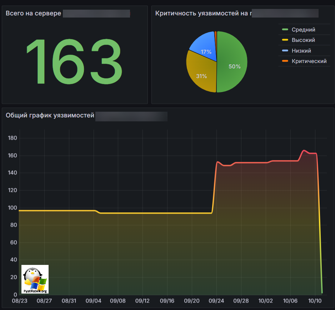Viewport: 335px width, 310px height.
Task: Click the 09/24 date label on x-axis
Action: tap(216, 301)
